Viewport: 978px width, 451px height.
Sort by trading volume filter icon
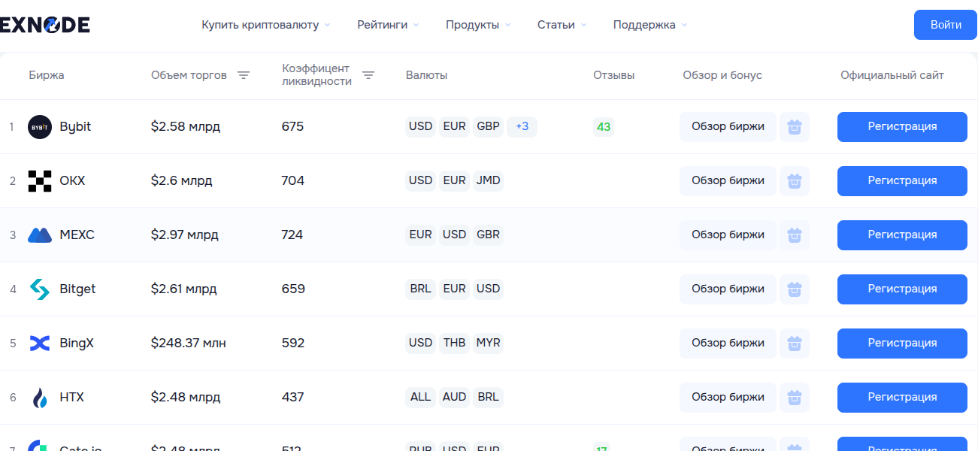[244, 75]
